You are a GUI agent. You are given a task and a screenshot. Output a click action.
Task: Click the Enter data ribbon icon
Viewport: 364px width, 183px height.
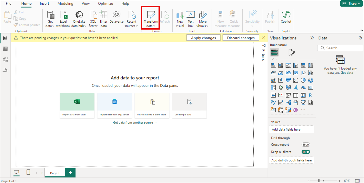[x=103, y=19]
